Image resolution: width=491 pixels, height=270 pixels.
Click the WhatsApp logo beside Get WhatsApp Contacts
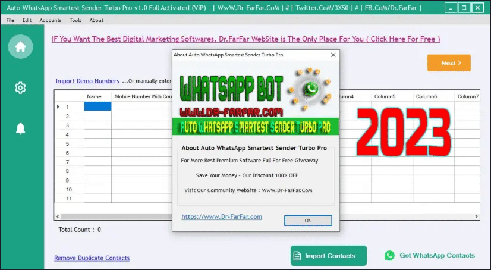pyautogui.click(x=389, y=256)
